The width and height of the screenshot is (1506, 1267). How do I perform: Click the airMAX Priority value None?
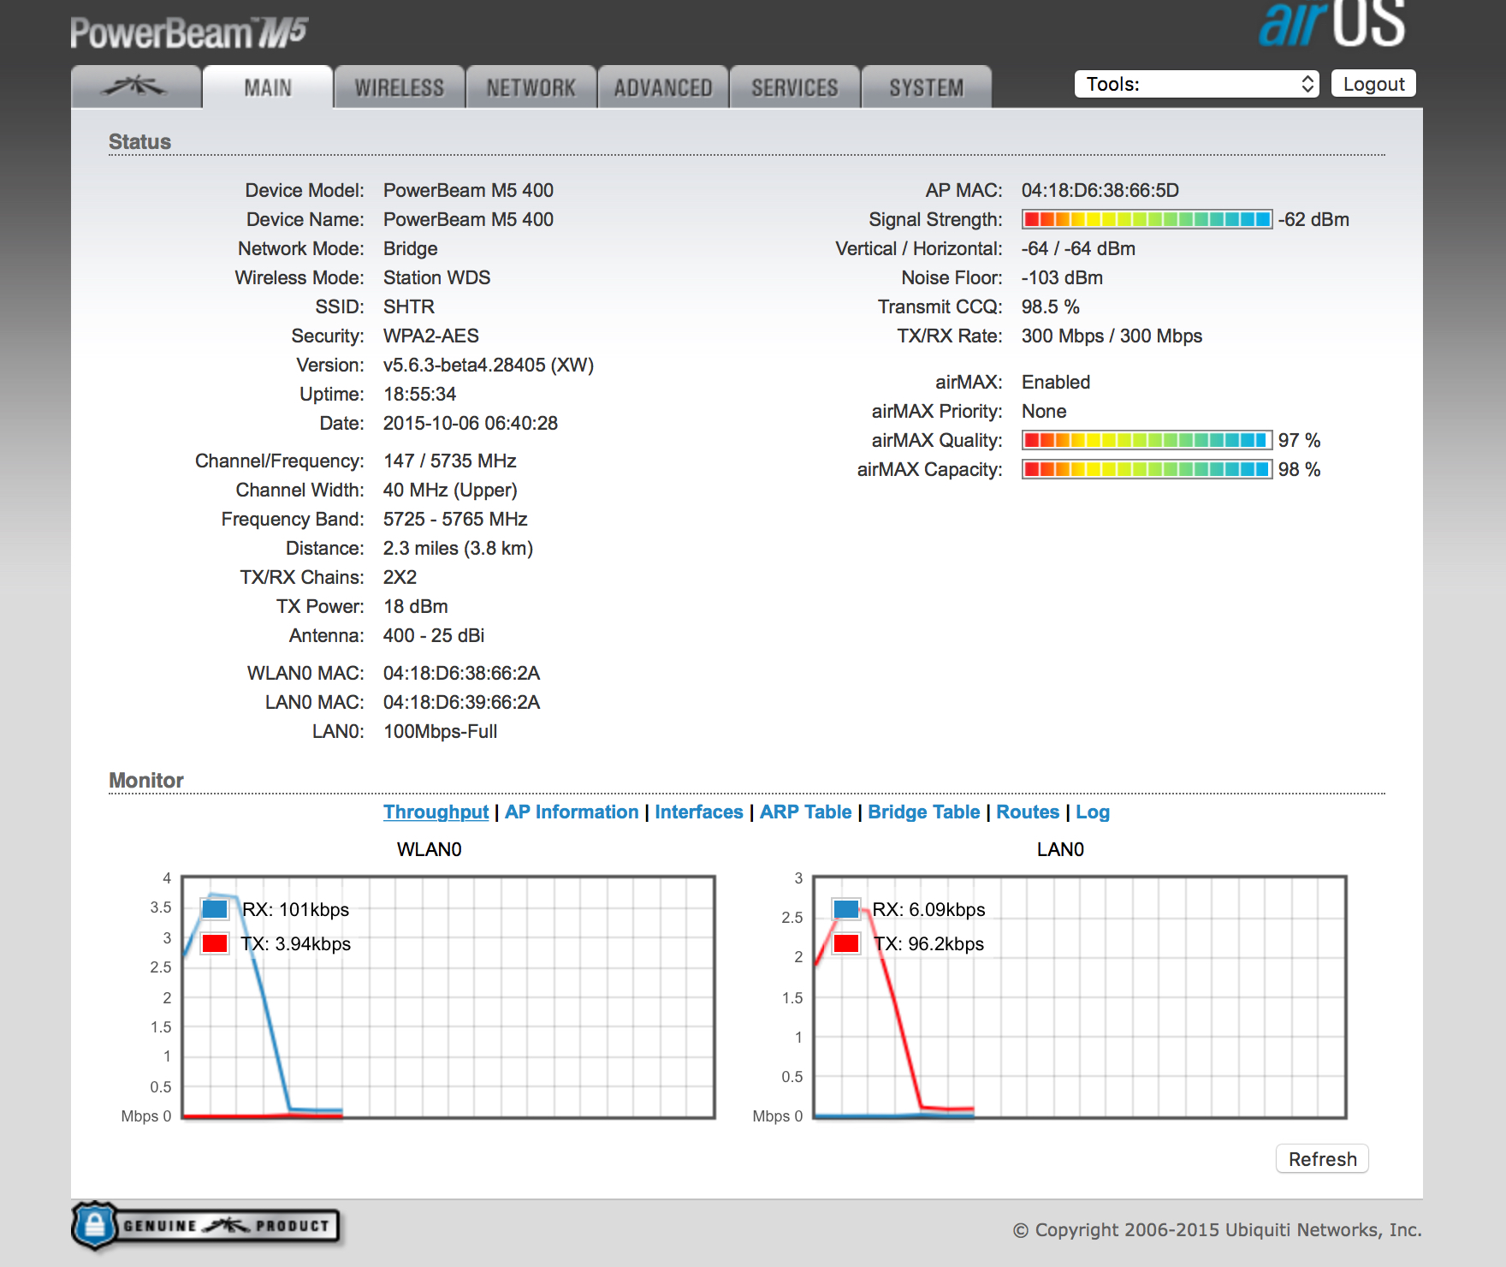pyautogui.click(x=1044, y=411)
